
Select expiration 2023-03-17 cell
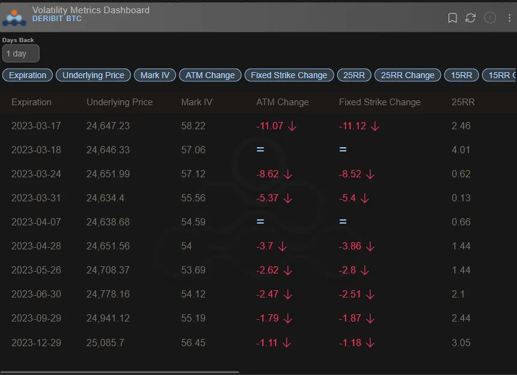click(x=36, y=126)
